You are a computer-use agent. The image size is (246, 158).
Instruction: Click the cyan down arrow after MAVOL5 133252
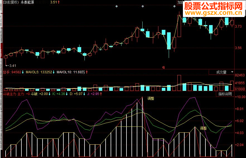coord(54,72)
